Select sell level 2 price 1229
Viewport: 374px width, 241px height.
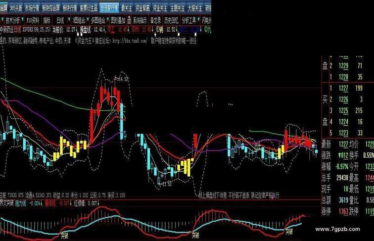pos(343,66)
